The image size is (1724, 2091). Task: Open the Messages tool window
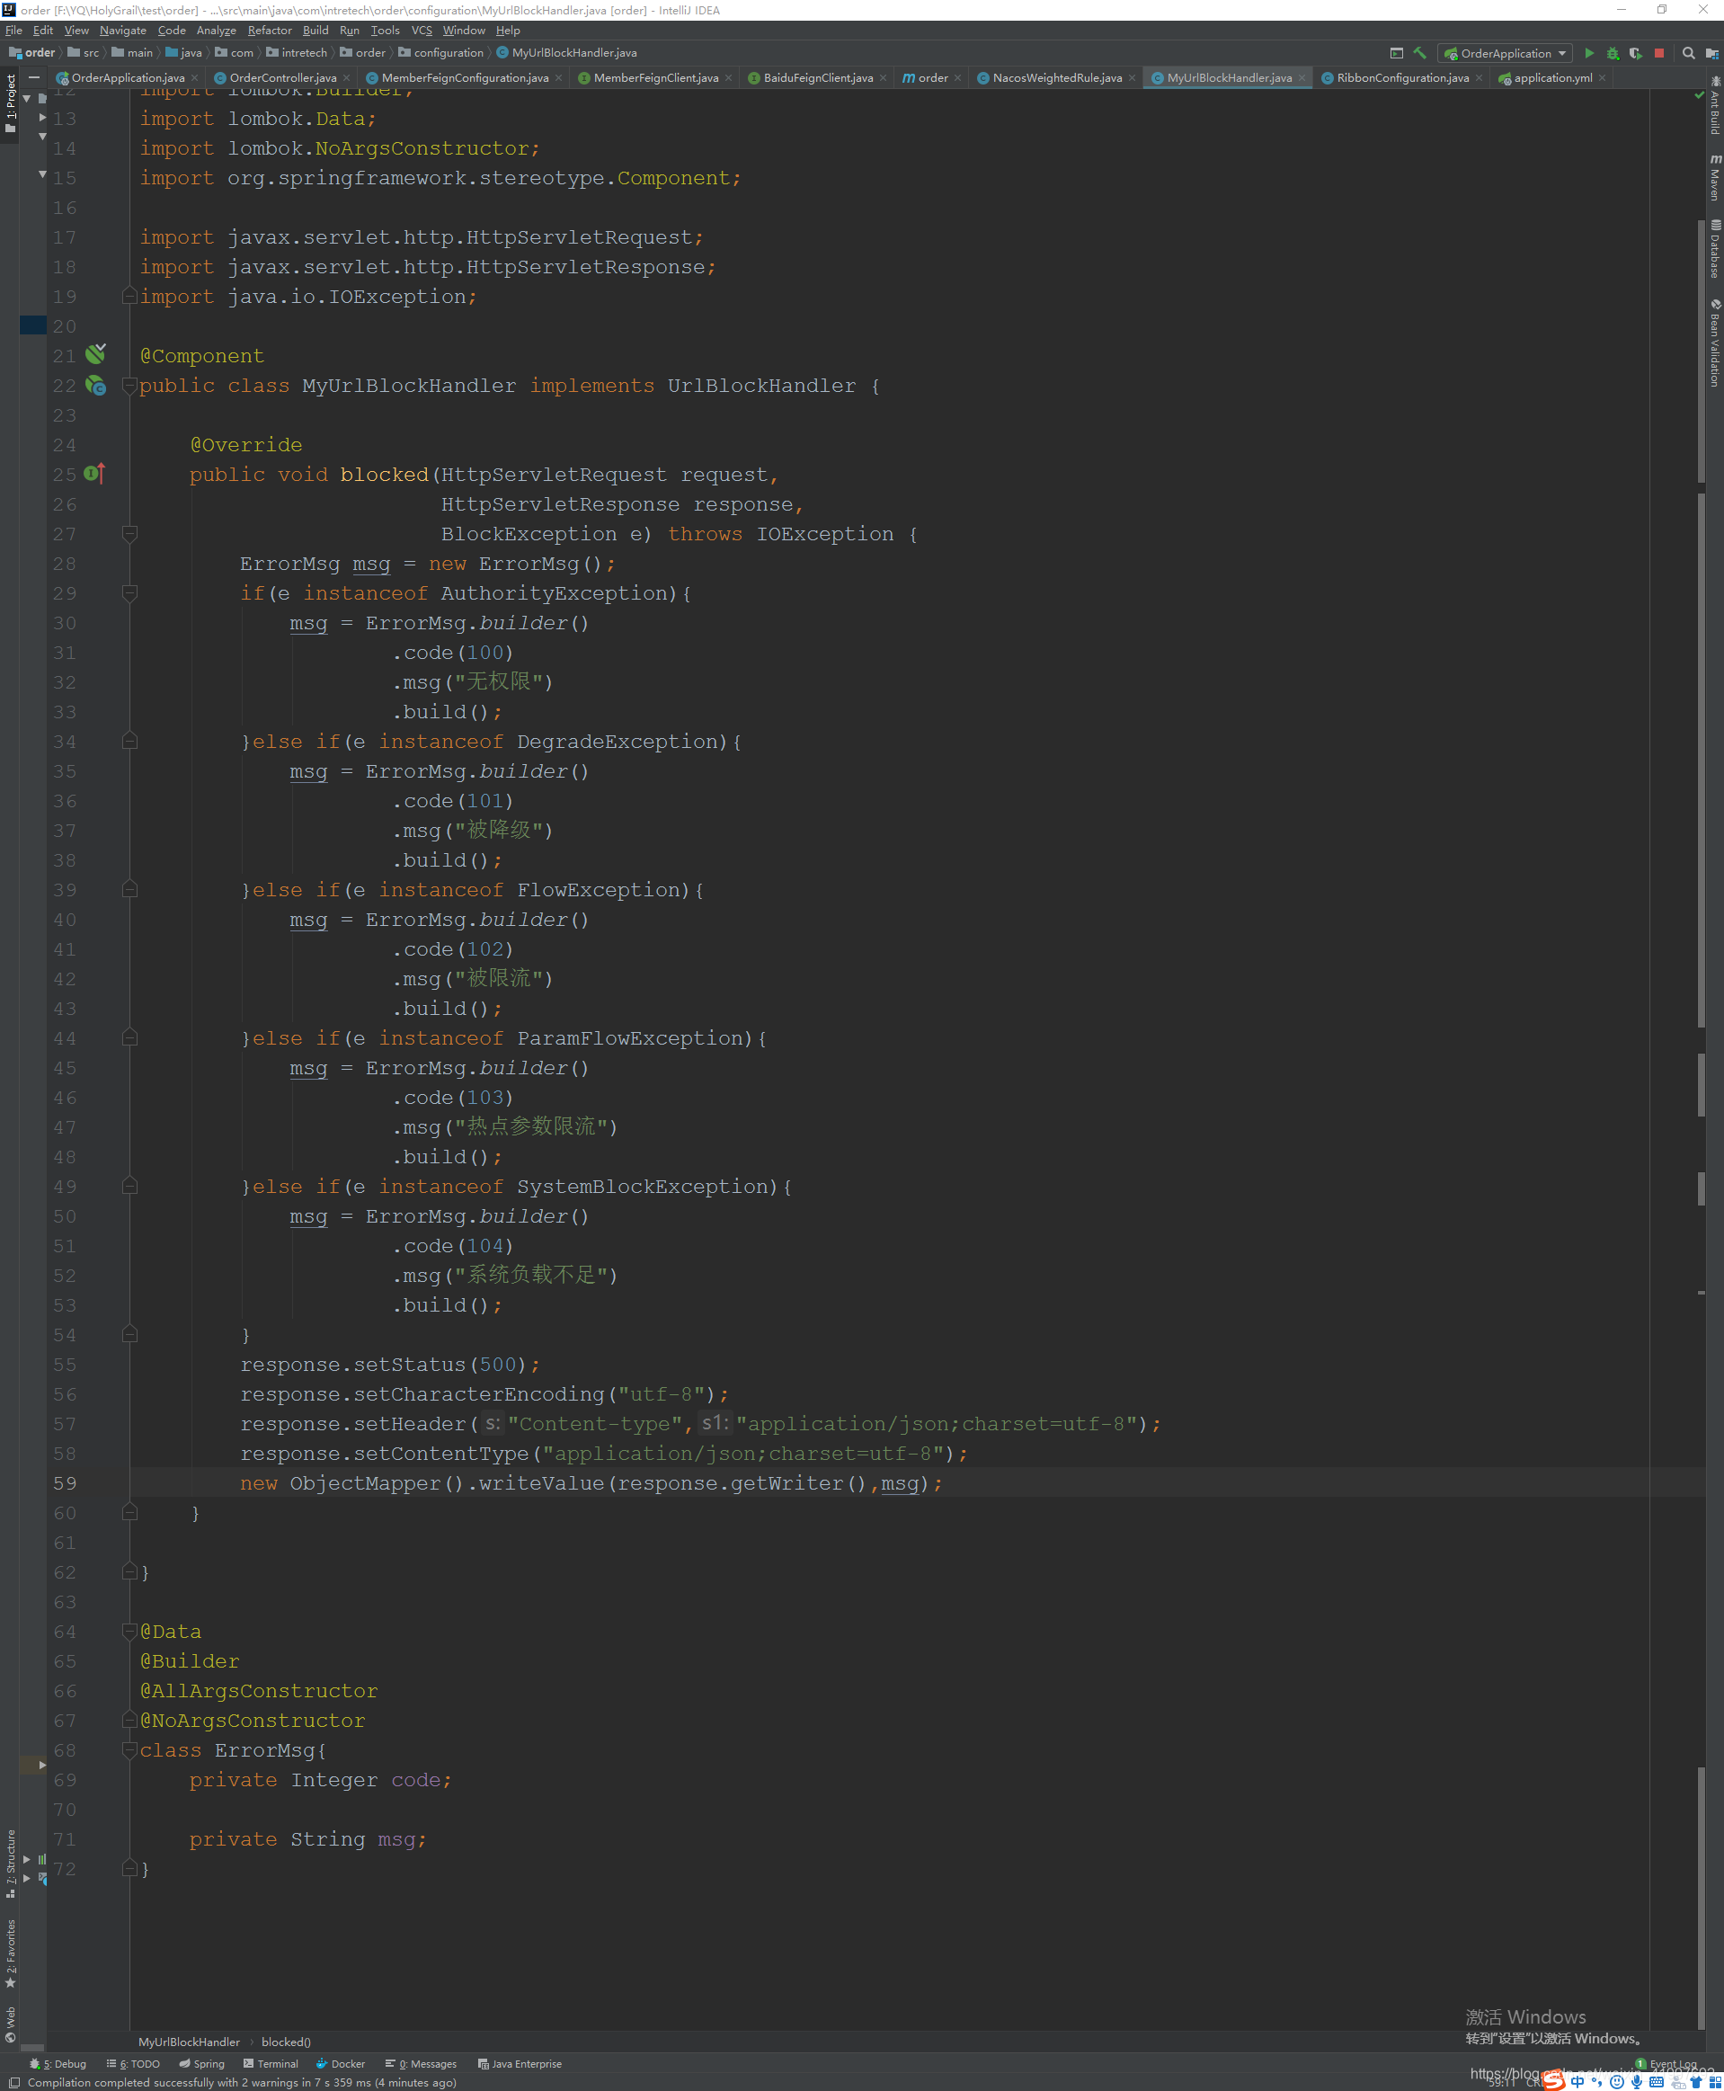pyautogui.click(x=421, y=2063)
